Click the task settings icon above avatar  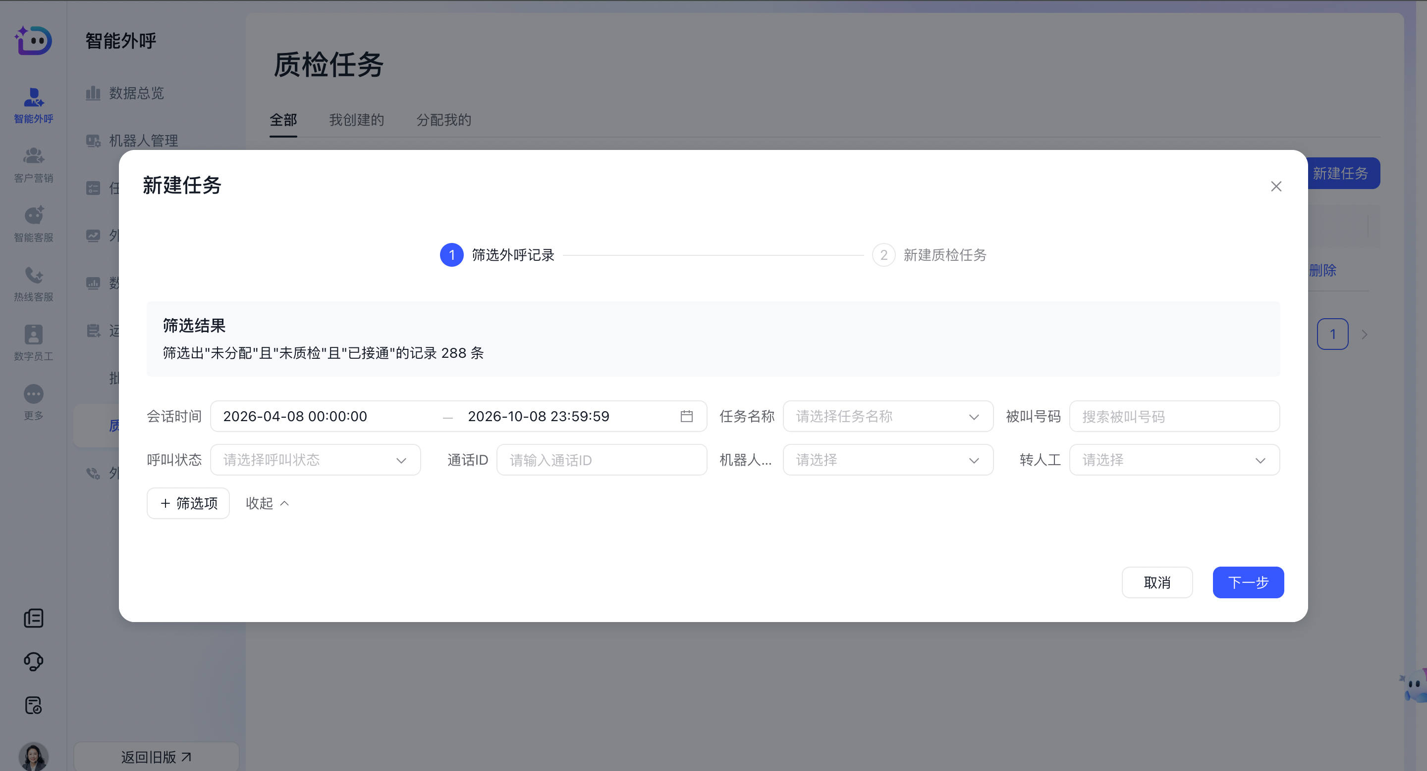tap(33, 705)
